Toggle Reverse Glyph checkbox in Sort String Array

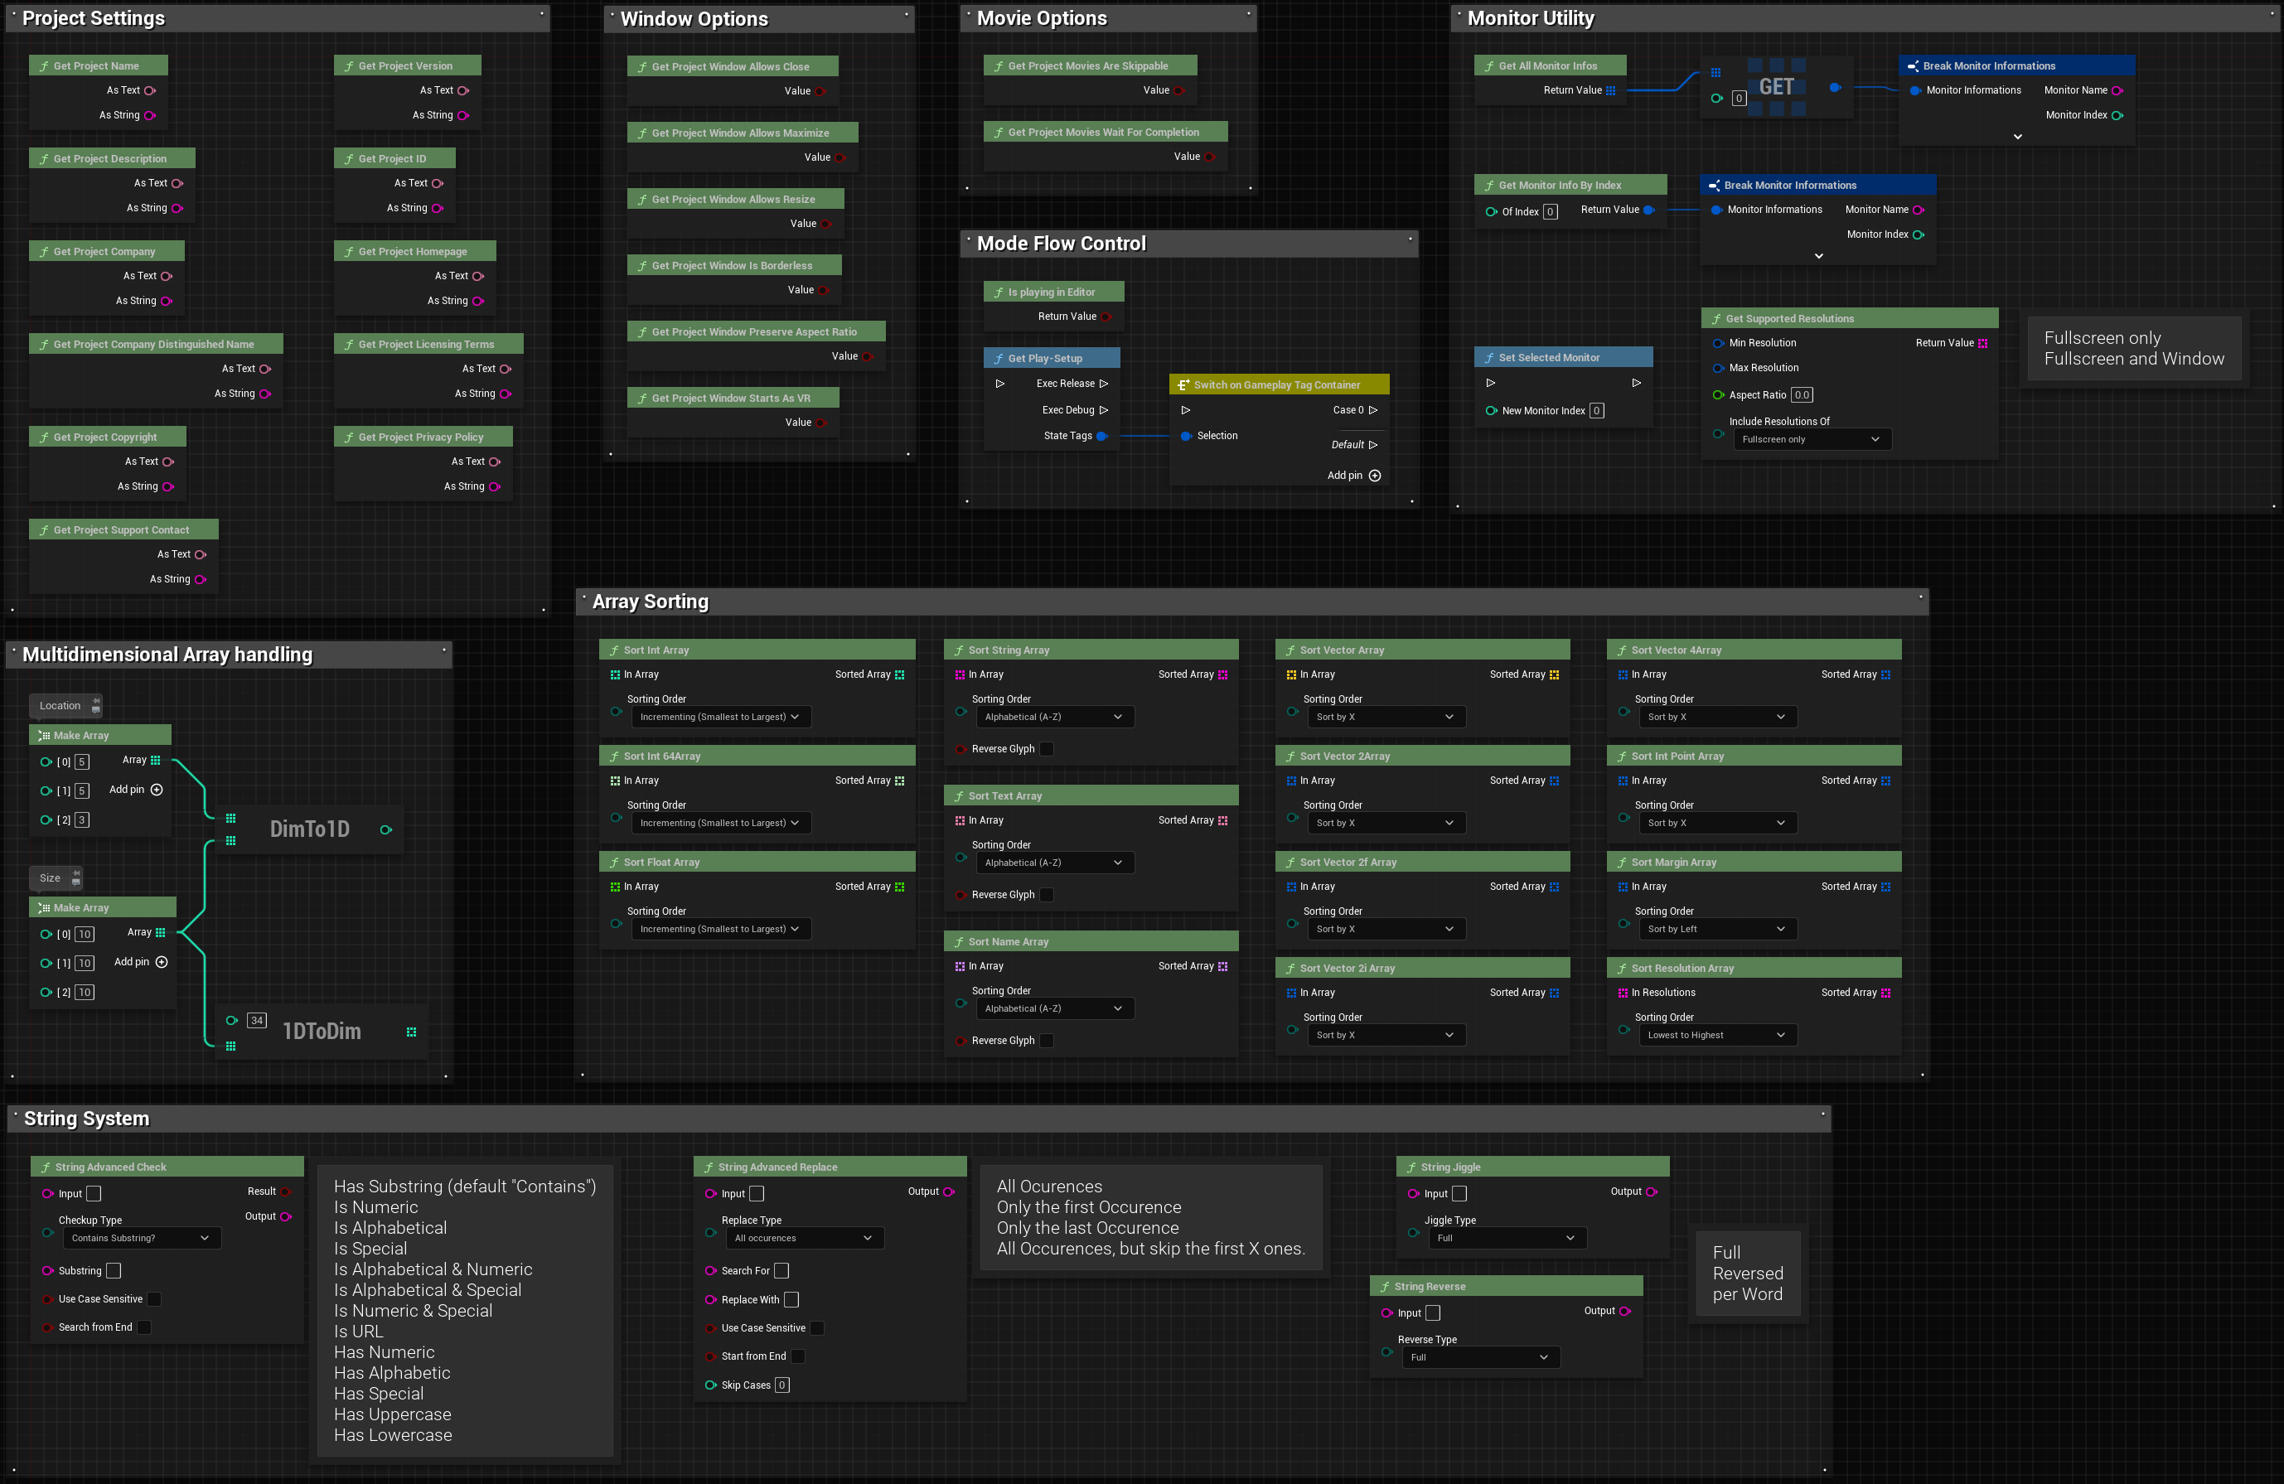click(1047, 749)
